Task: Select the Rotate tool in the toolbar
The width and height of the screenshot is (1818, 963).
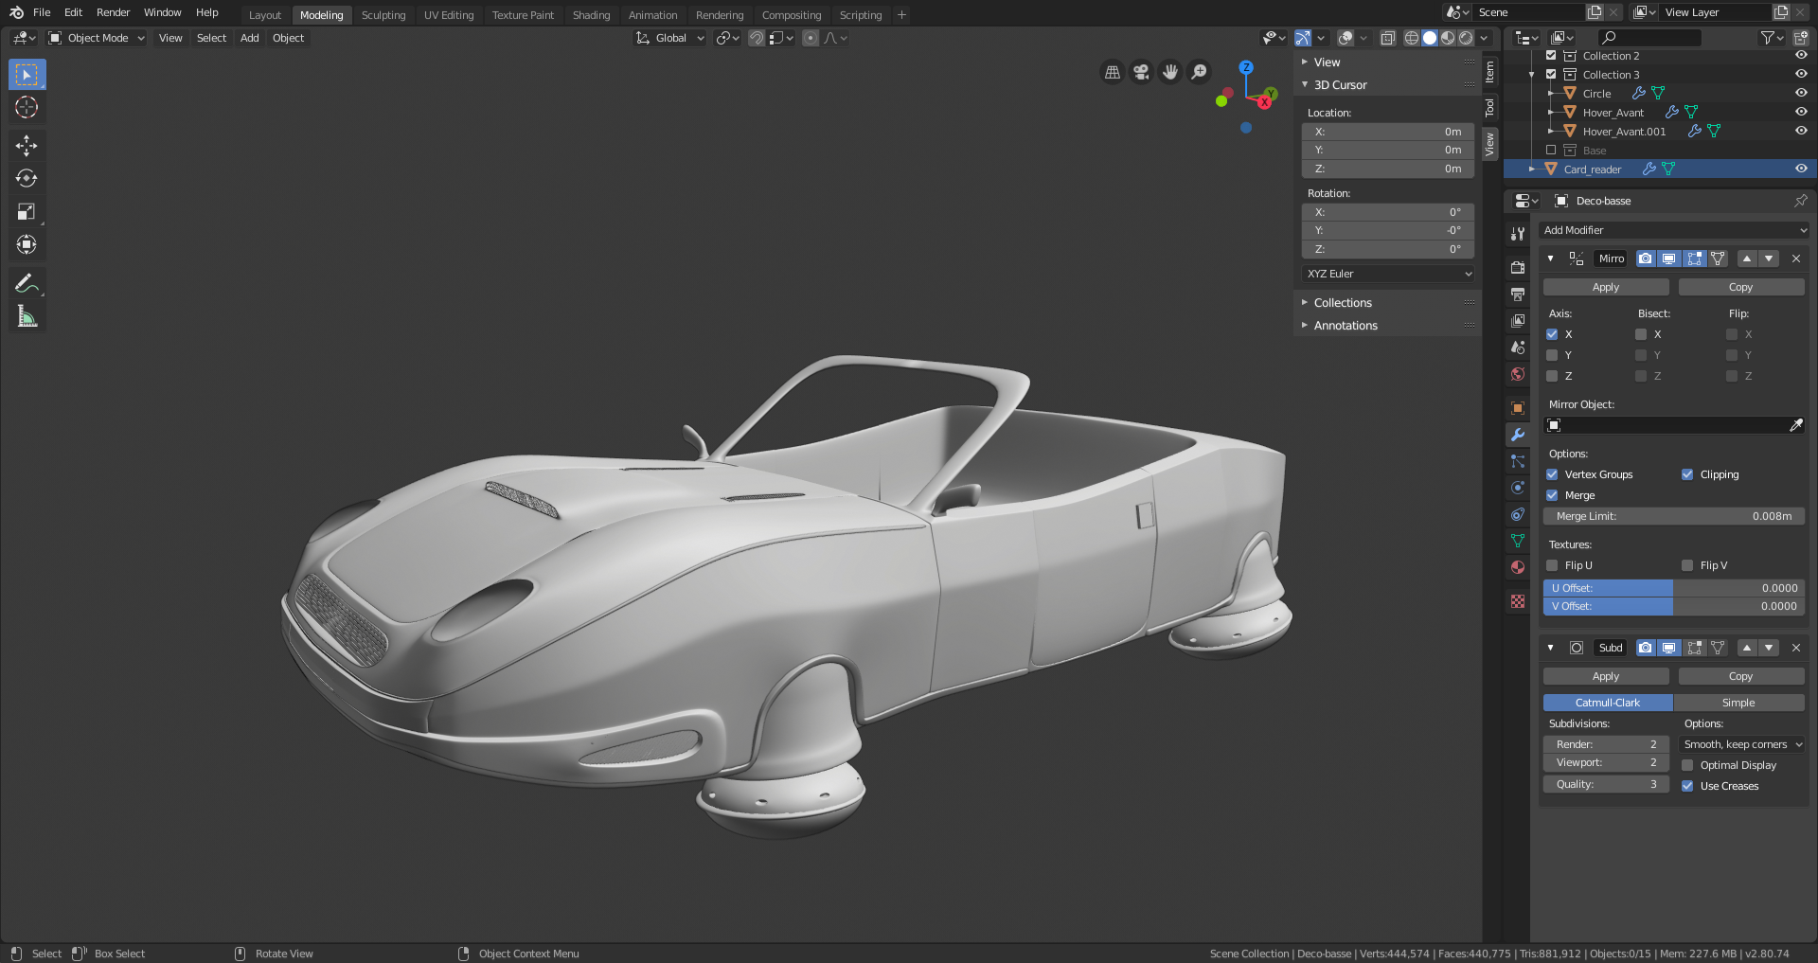Action: click(27, 178)
